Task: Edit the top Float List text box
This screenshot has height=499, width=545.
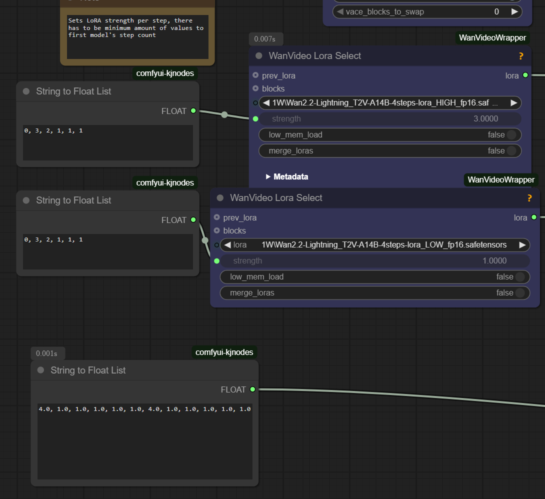Action: (107, 143)
